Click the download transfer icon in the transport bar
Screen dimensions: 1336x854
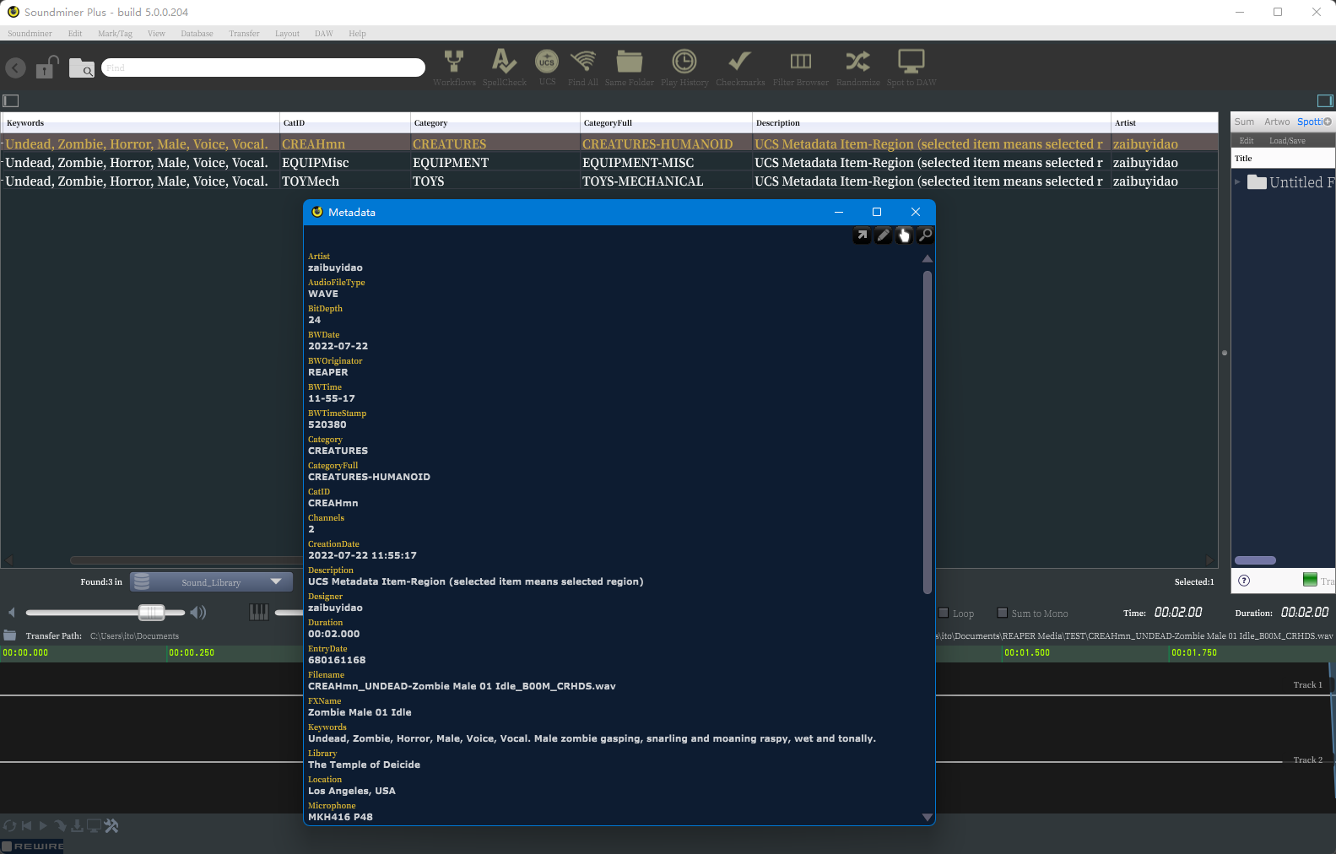pyautogui.click(x=77, y=826)
